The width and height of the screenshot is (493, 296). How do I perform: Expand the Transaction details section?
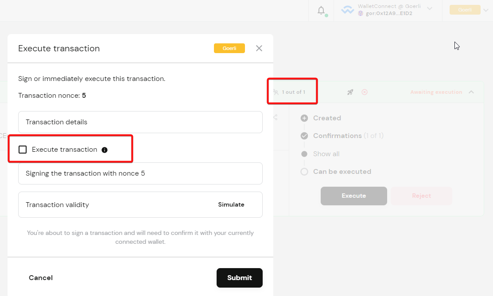coord(140,122)
